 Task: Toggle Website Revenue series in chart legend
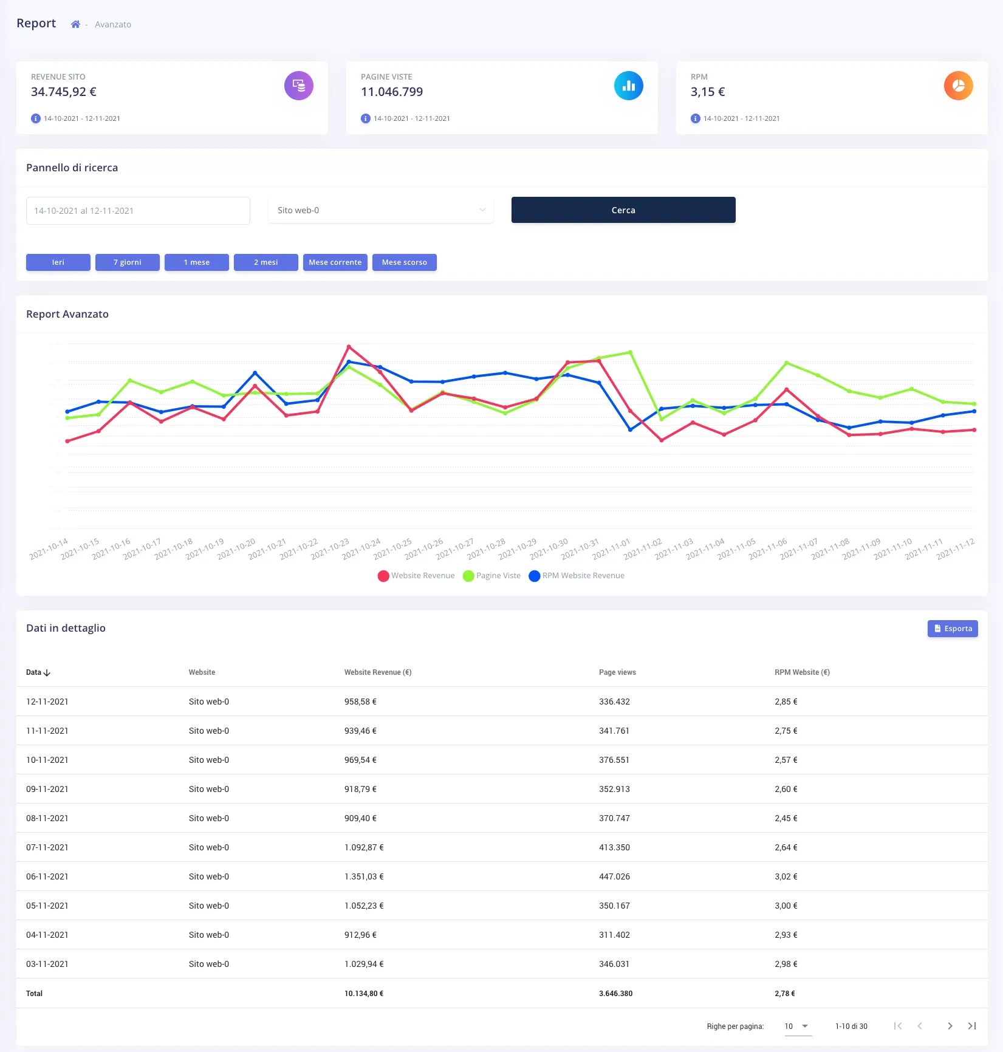[416, 576]
